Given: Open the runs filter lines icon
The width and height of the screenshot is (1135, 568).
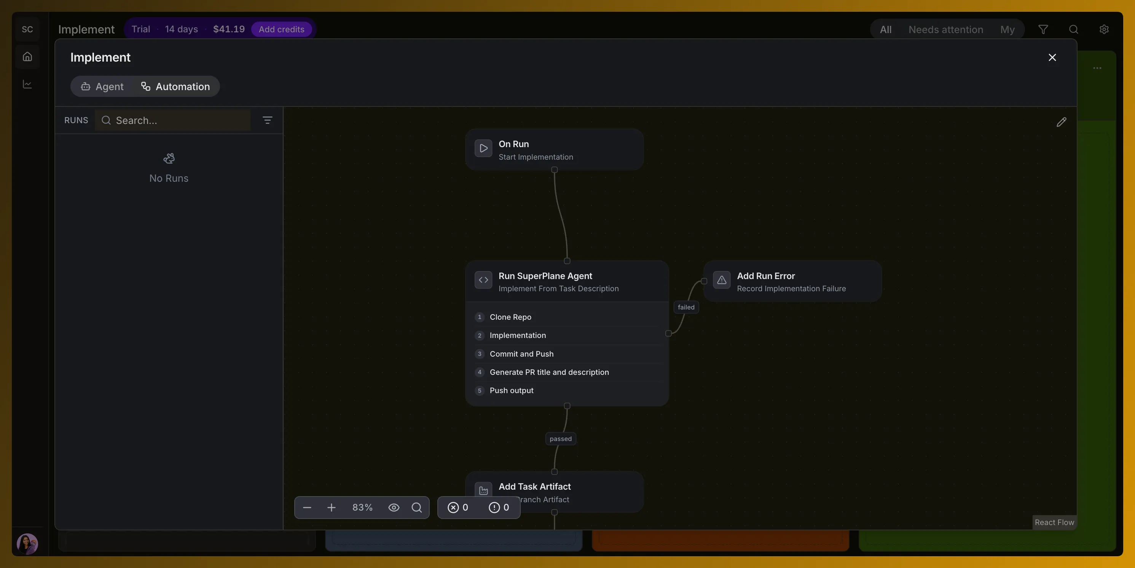Looking at the screenshot, I should (267, 120).
